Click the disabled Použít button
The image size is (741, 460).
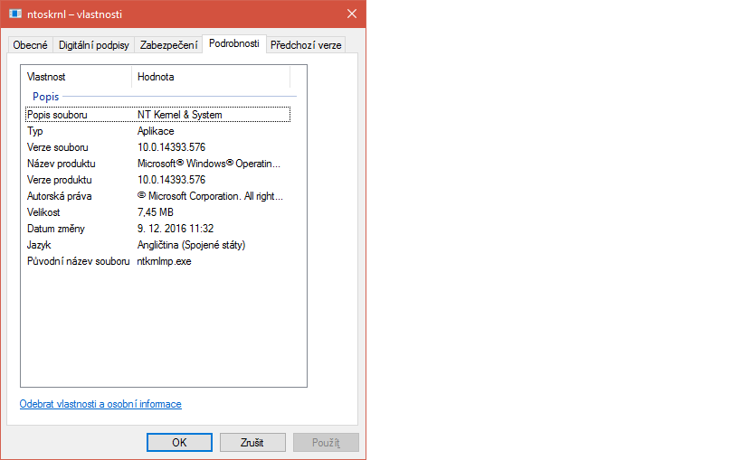click(x=326, y=443)
